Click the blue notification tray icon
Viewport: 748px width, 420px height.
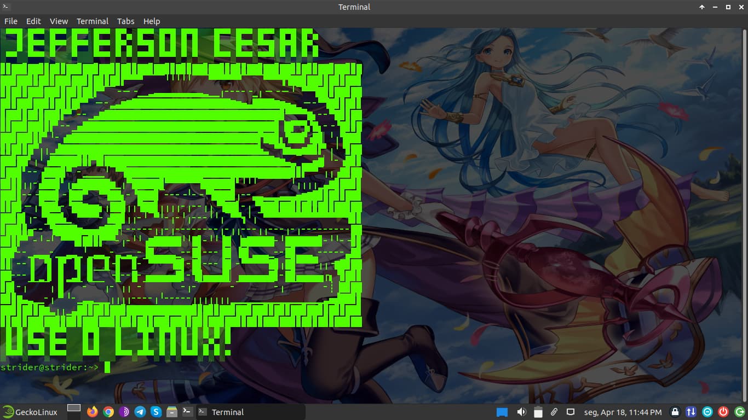pos(502,412)
